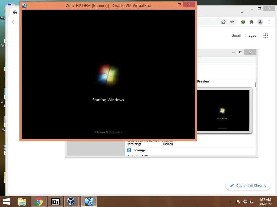This screenshot has height=207, width=277.
Task: Click the Customize Chrome button
Action: point(248,185)
